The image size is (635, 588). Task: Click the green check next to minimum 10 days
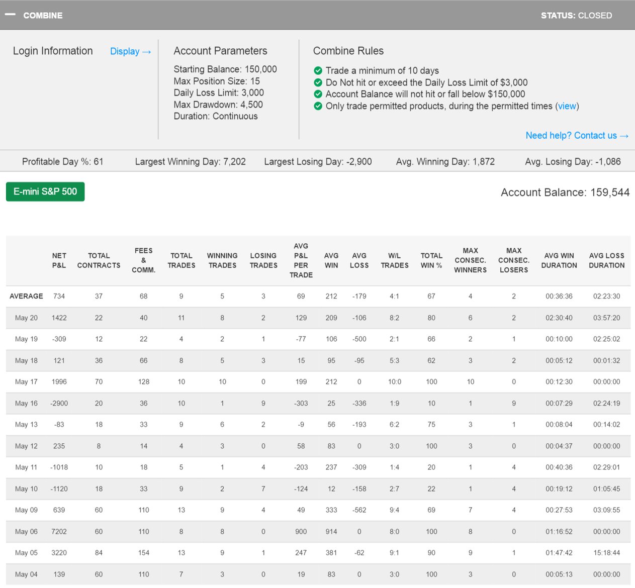[x=318, y=71]
